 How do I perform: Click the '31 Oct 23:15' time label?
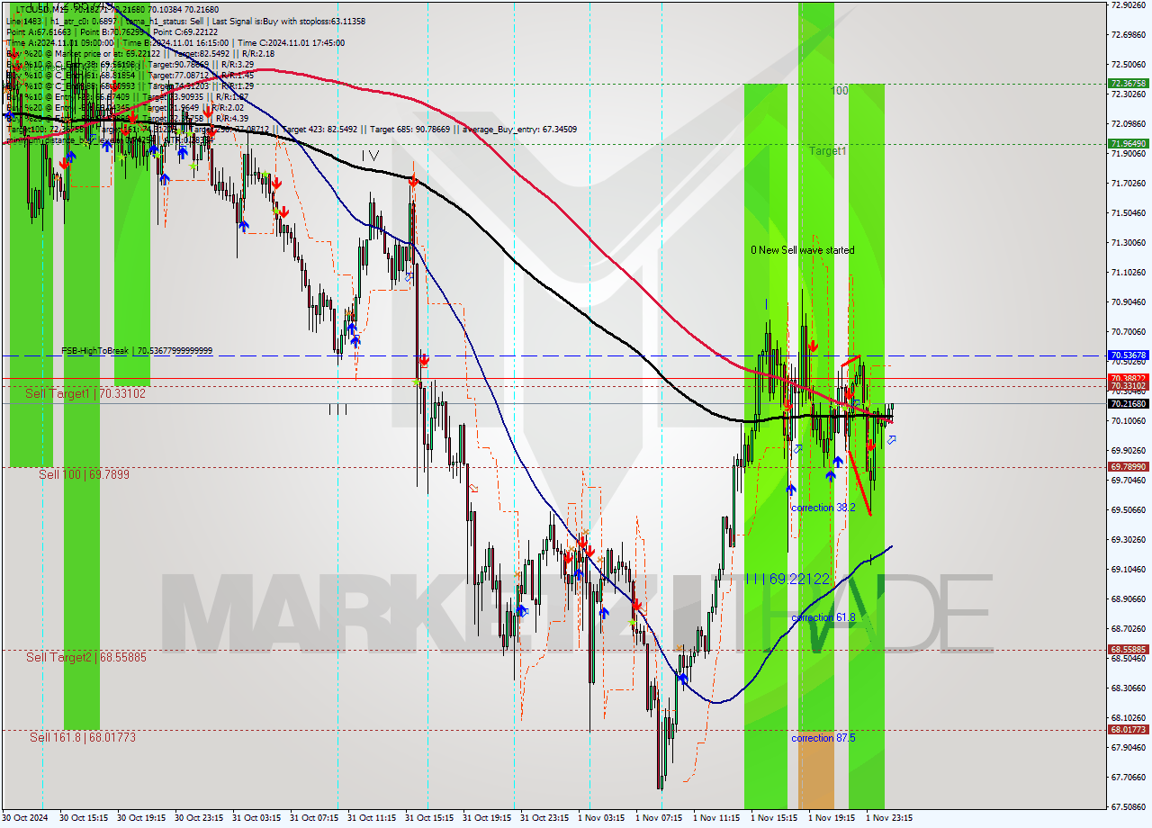pyautogui.click(x=544, y=818)
